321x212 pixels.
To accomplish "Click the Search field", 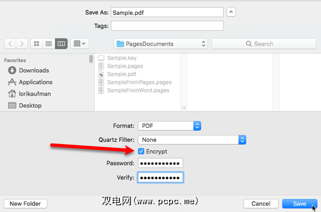I will [264, 44].
